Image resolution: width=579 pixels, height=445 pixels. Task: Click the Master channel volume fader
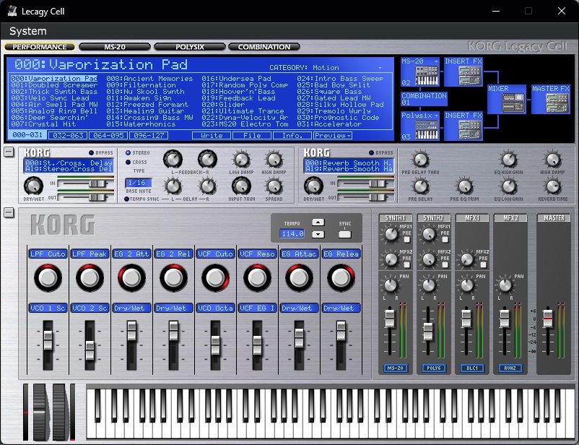coord(548,319)
